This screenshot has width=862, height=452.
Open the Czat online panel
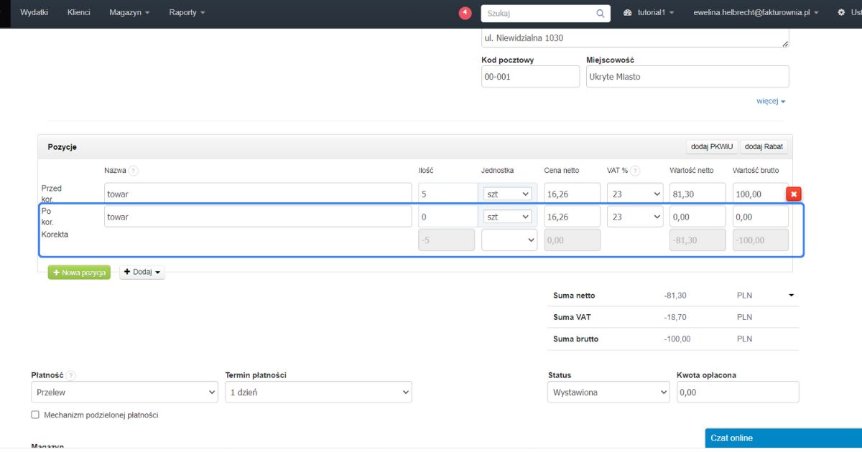click(784, 438)
